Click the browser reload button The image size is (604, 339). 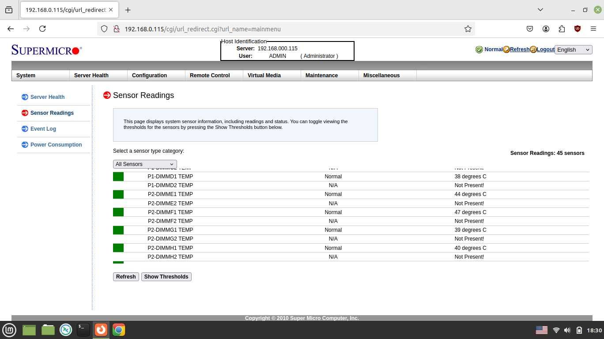42,29
